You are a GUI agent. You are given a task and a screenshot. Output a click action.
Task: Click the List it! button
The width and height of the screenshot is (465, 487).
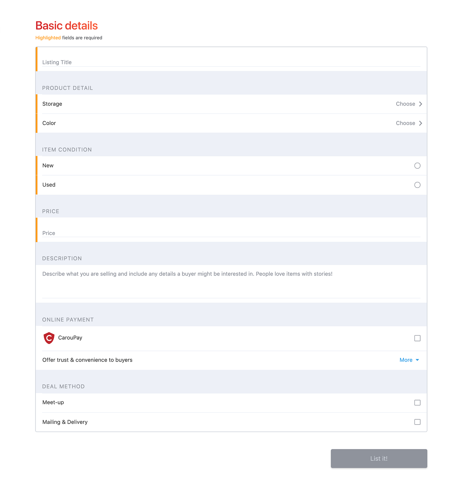click(379, 458)
